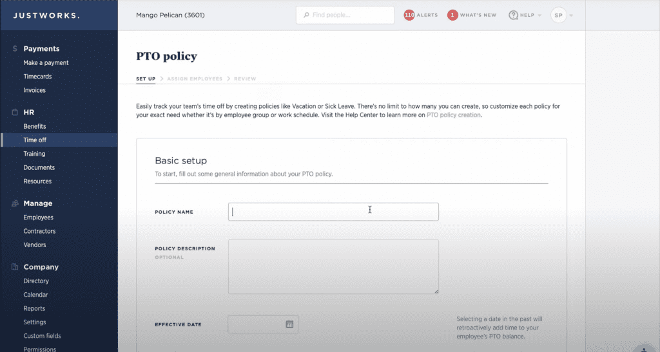Click the HR clipboard icon
This screenshot has width=660, height=352.
coord(15,112)
